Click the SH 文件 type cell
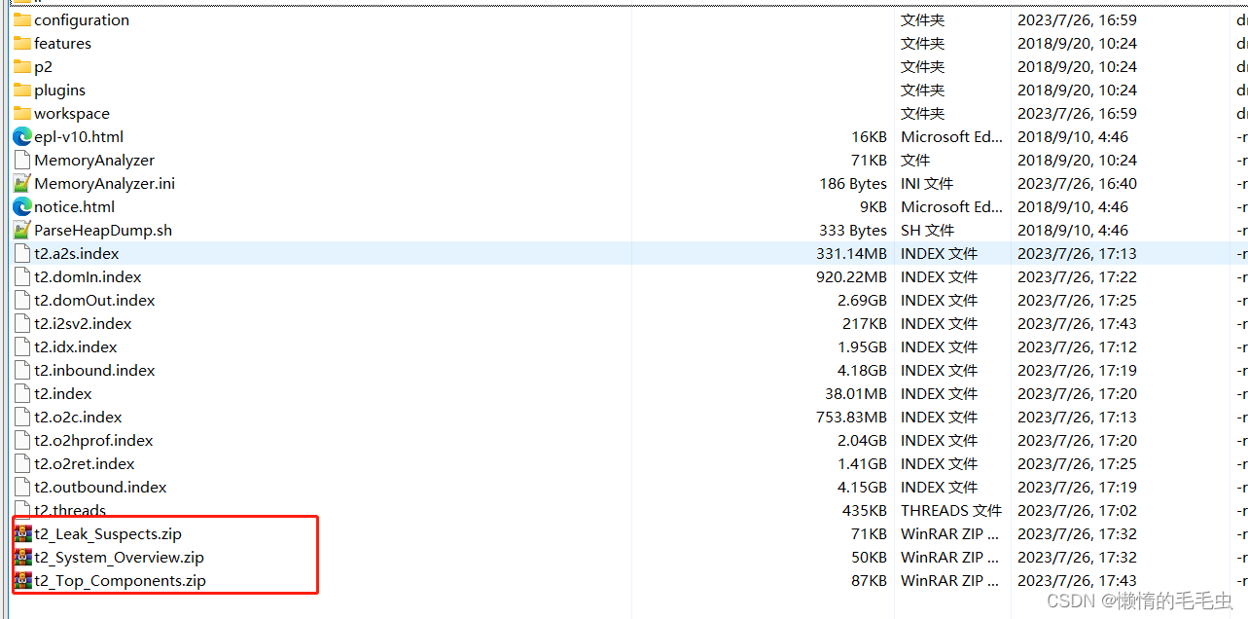1248x619 pixels. click(928, 230)
